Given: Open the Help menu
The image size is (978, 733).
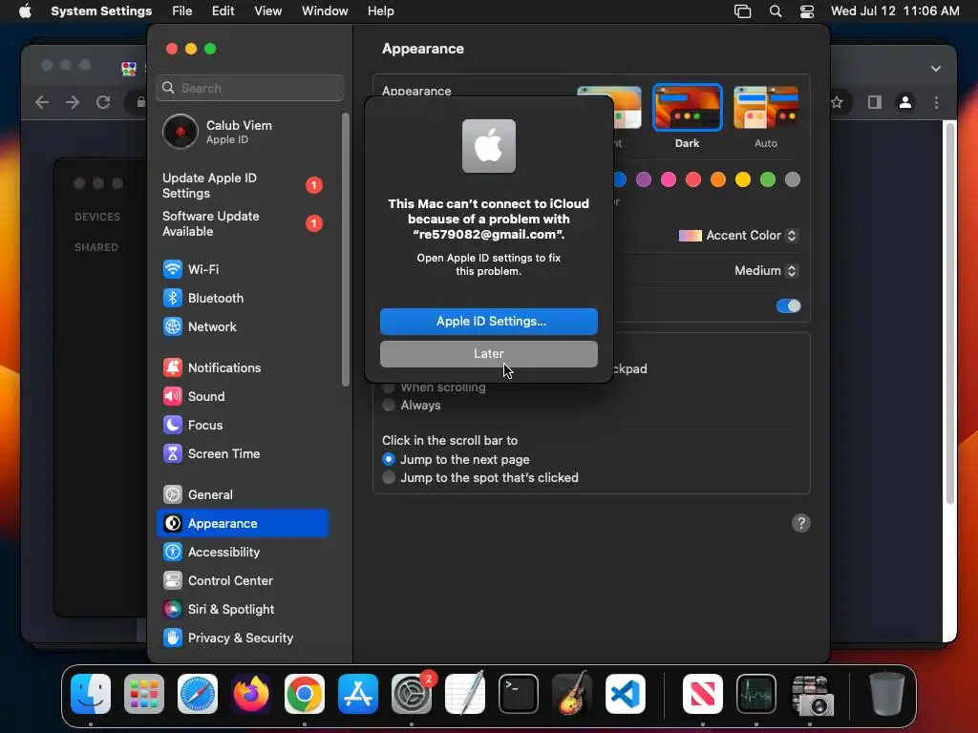Looking at the screenshot, I should tap(380, 11).
